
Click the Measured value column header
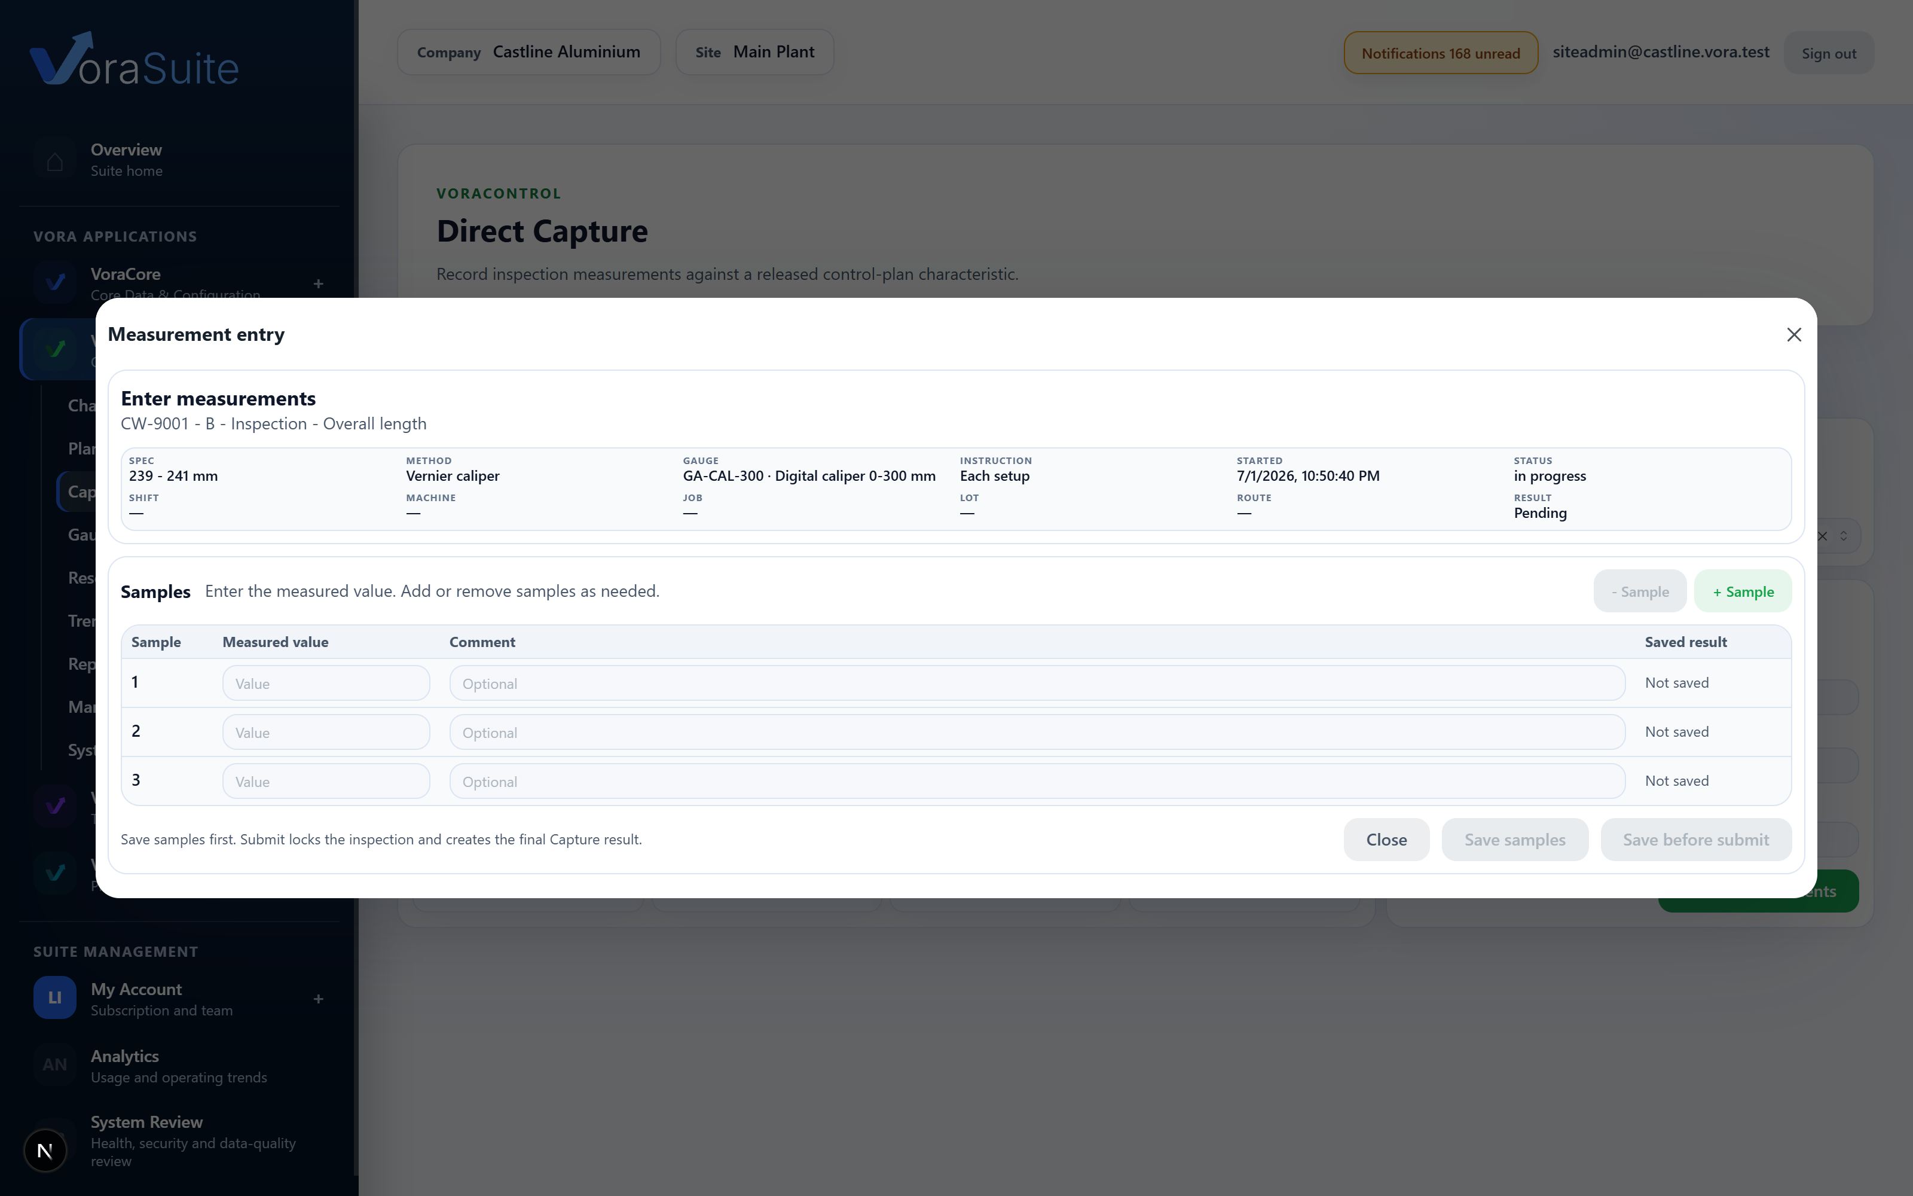[x=275, y=642]
